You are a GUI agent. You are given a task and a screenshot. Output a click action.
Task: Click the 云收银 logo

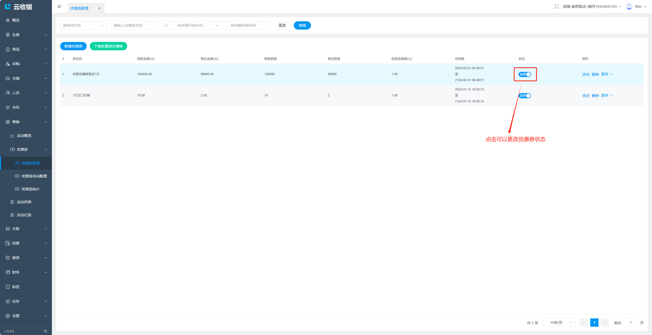point(19,7)
